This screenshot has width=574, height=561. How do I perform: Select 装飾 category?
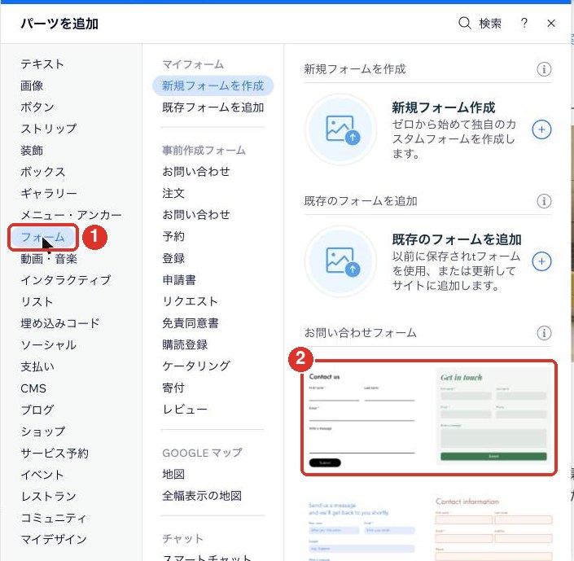click(32, 151)
